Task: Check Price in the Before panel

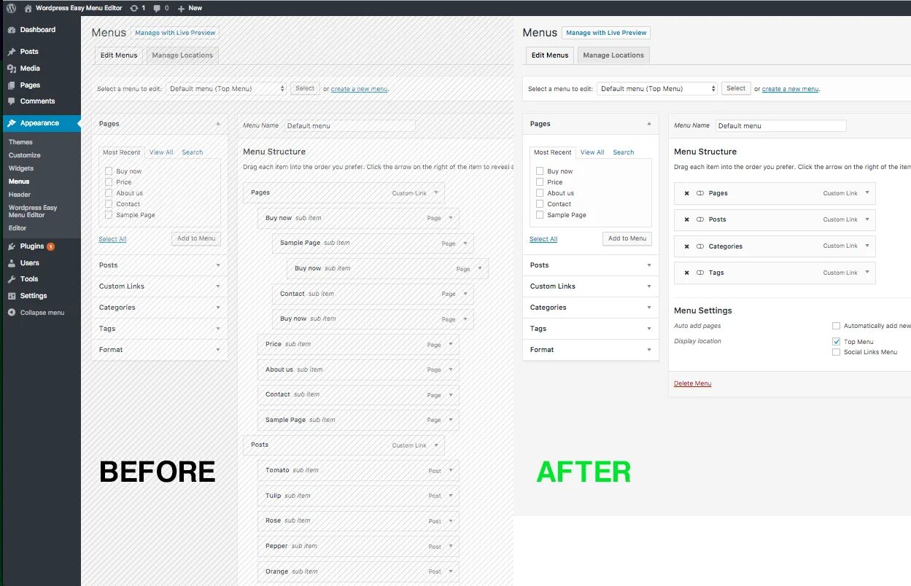Action: (x=109, y=182)
